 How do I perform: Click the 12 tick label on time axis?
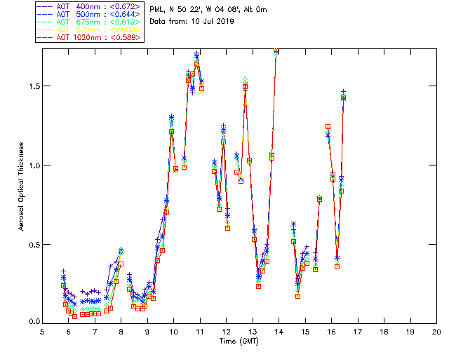(226, 333)
